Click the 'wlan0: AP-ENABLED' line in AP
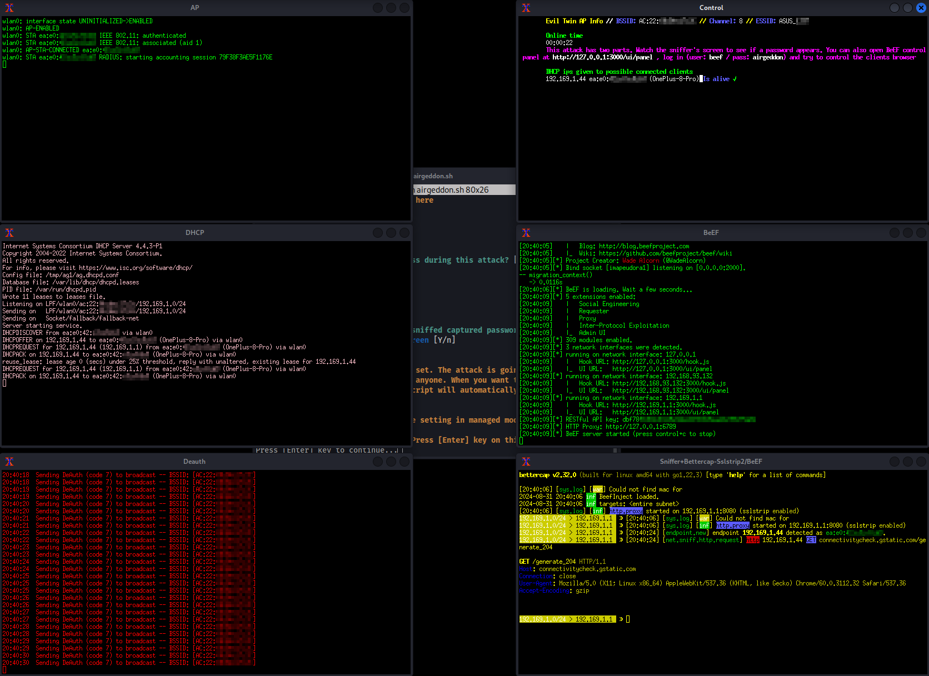 point(31,28)
